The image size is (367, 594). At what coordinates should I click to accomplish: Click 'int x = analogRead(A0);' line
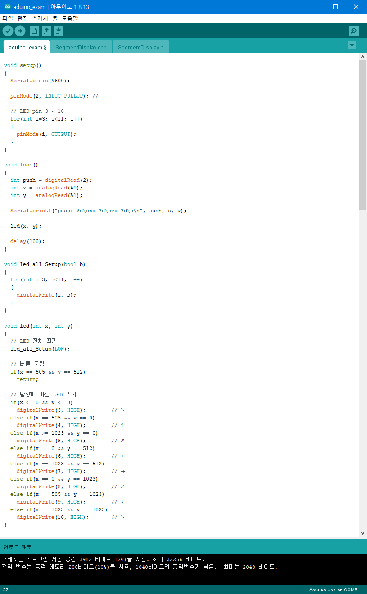pyautogui.click(x=46, y=188)
